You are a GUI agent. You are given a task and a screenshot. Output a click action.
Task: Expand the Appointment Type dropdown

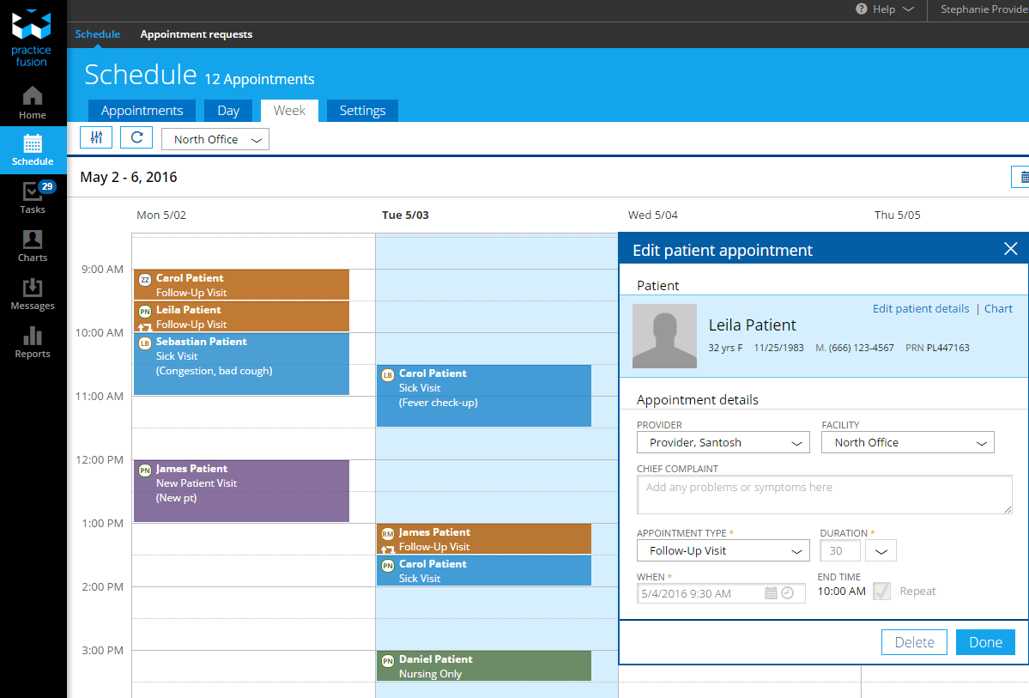[723, 551]
